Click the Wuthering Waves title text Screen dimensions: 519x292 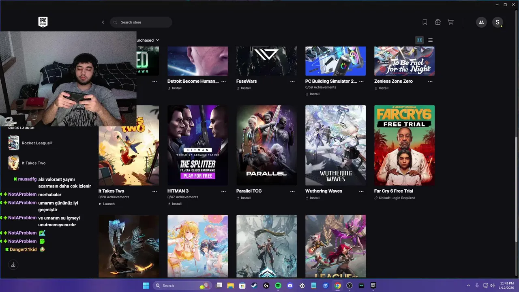pyautogui.click(x=324, y=191)
